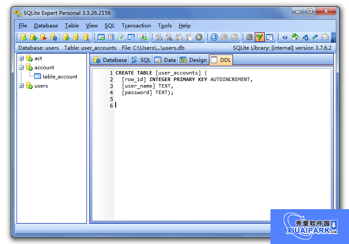Viewport: 349px width, 244px height.
Task: Click the greyed search SQL script icon
Action: tap(169, 37)
